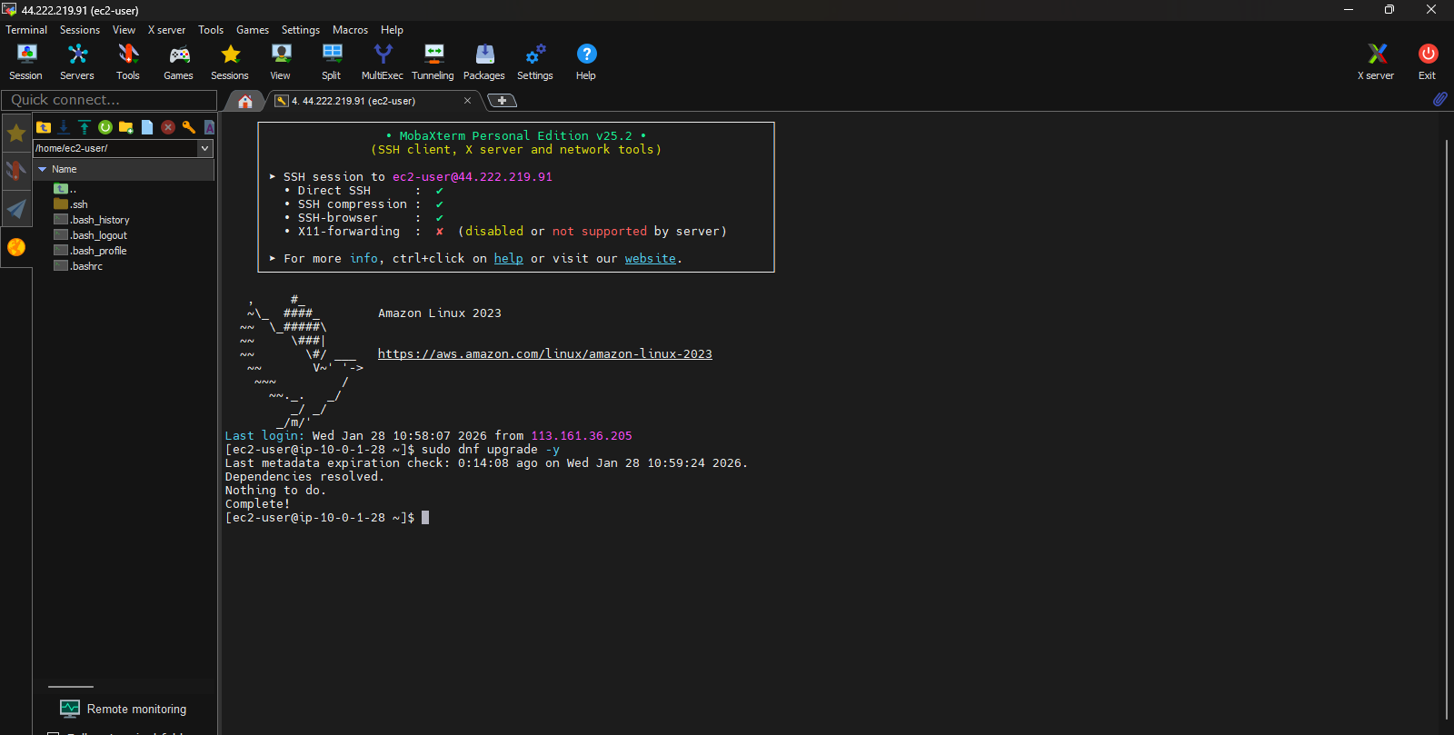Viewport: 1454px width, 735px height.
Task: Select the .bash_logout file
Action: [x=90, y=235]
